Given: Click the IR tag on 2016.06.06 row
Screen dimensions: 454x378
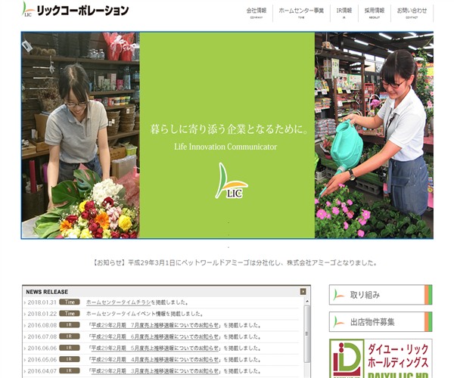Looking at the screenshot, I should (x=70, y=348).
